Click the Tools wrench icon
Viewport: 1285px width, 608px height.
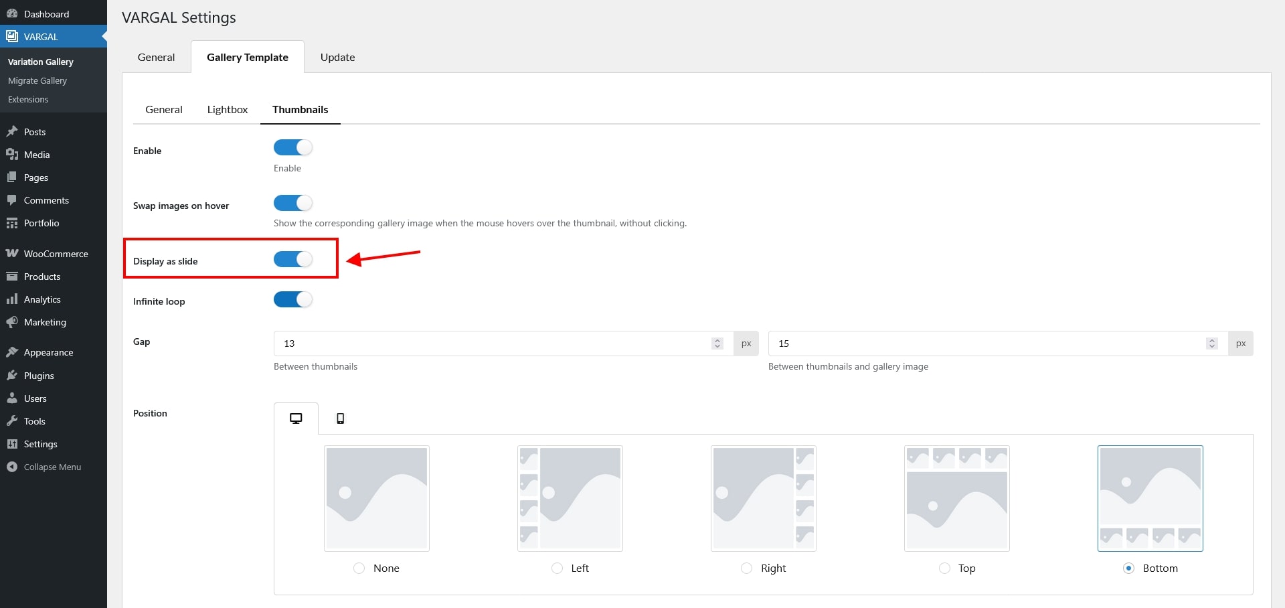(12, 421)
